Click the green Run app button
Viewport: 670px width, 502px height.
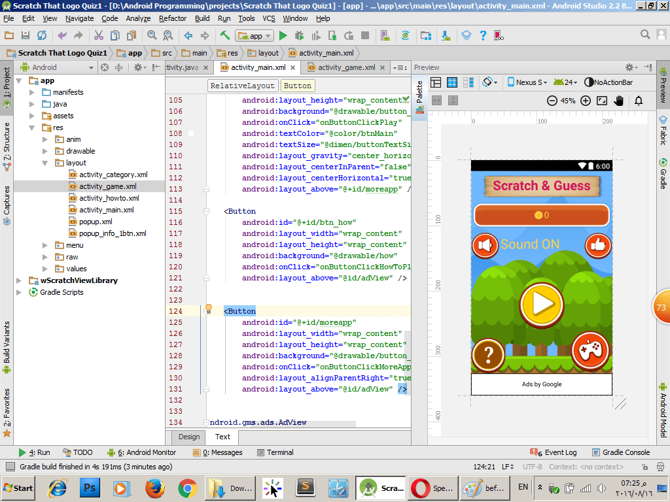coord(283,35)
